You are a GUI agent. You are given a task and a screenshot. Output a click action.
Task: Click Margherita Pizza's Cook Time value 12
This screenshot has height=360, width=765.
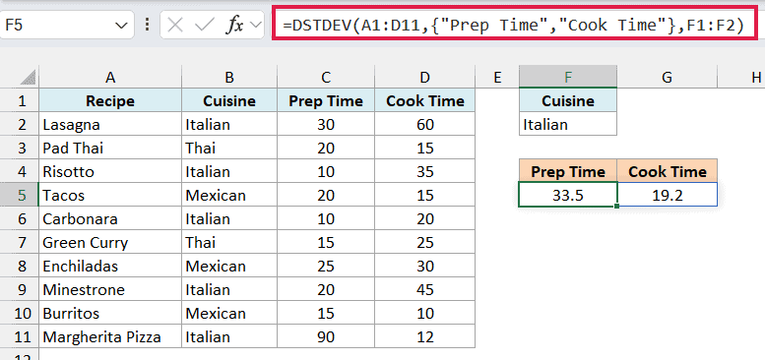425,336
